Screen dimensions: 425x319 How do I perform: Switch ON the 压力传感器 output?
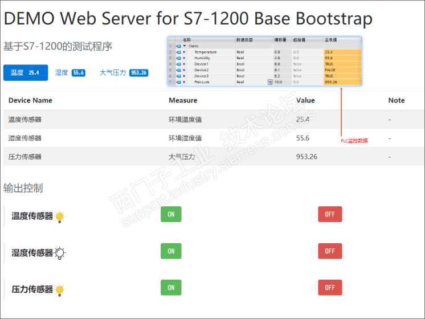tap(171, 288)
